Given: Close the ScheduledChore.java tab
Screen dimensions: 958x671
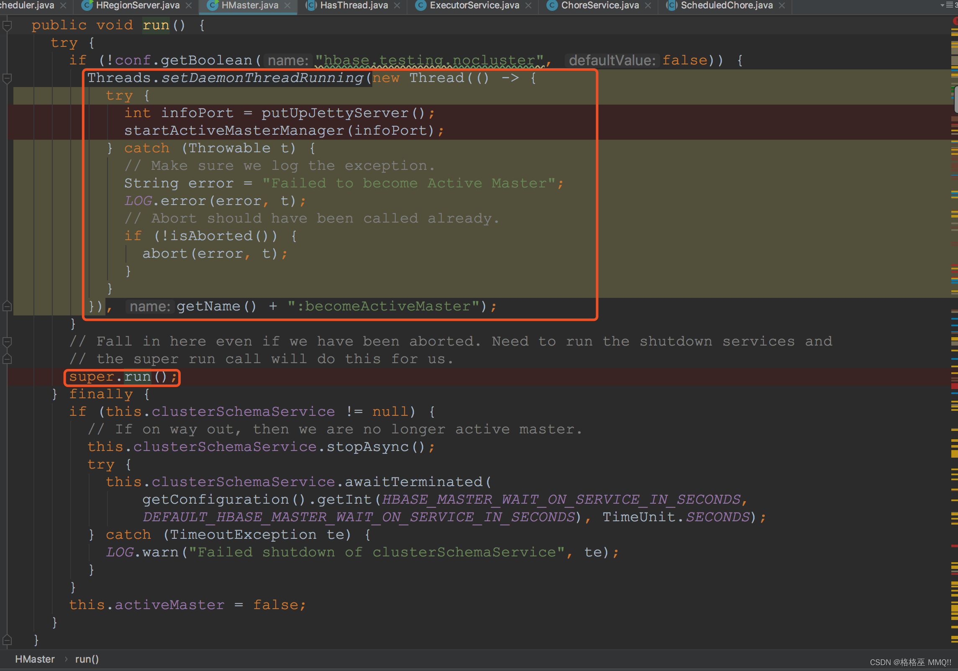Looking at the screenshot, I should pyautogui.click(x=782, y=6).
